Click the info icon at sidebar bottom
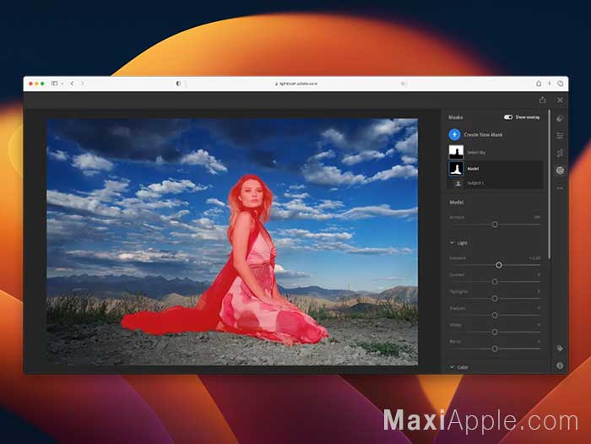This screenshot has width=591, height=444. point(560,365)
